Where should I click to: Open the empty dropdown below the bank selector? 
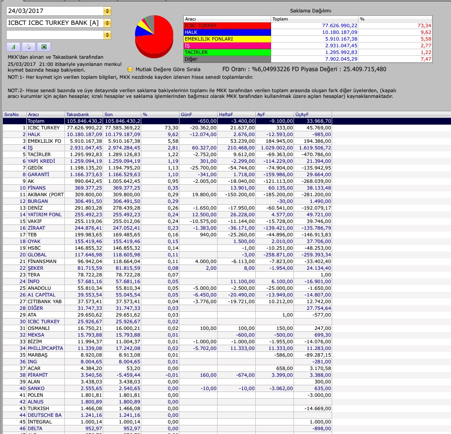pyautogui.click(x=107, y=35)
